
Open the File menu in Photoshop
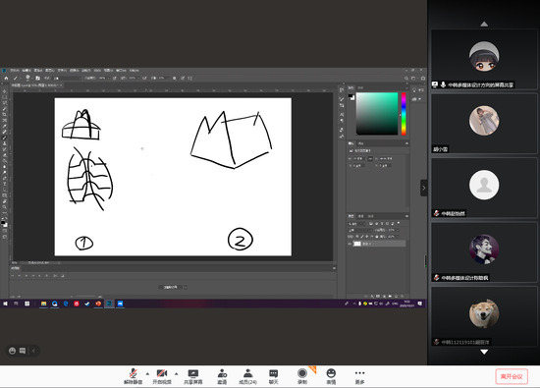[x=15, y=71]
